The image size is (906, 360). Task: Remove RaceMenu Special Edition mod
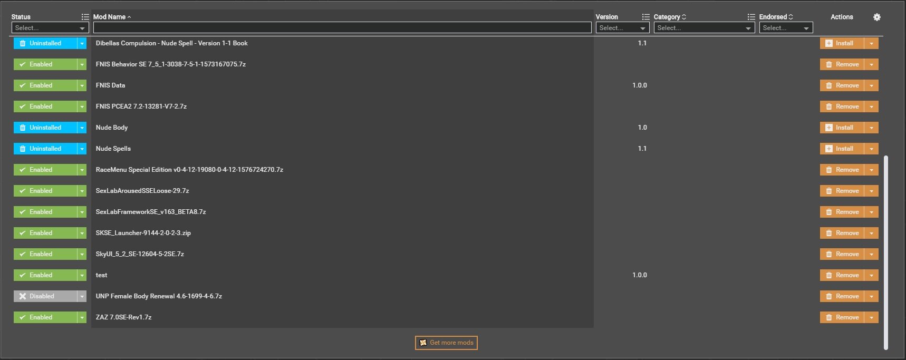click(x=842, y=170)
